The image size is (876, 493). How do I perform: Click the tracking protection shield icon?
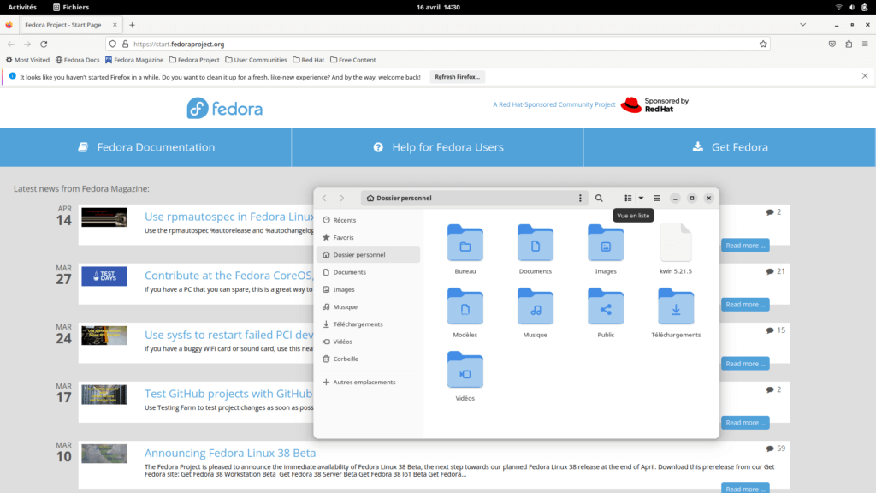click(x=113, y=44)
